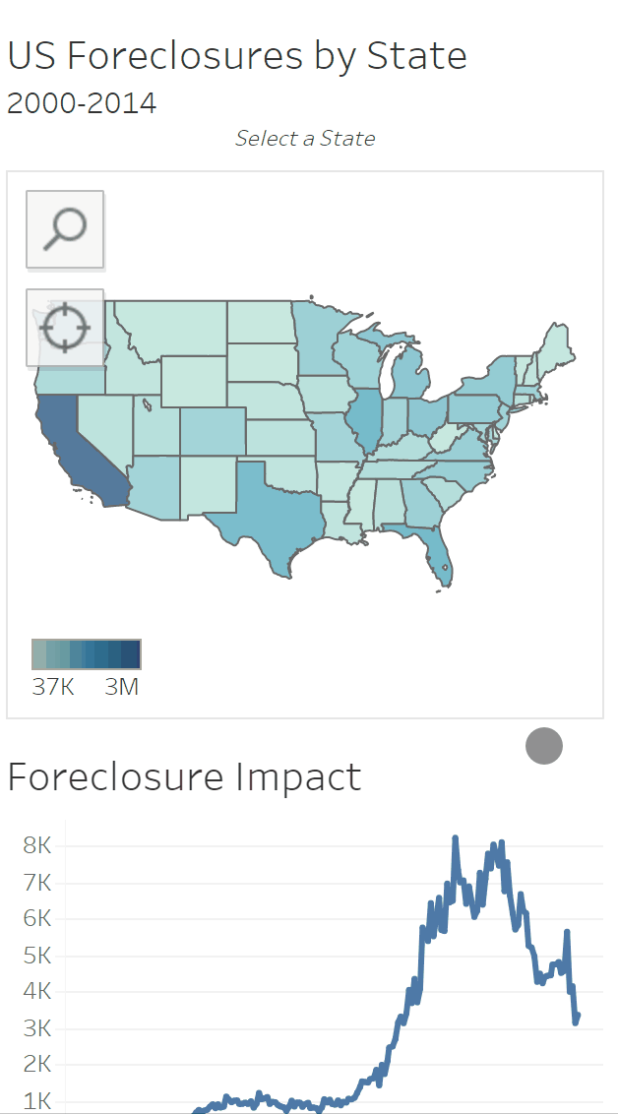Click the highest peak of the foreclosure line
This screenshot has width=618, height=1114.
[x=455, y=839]
